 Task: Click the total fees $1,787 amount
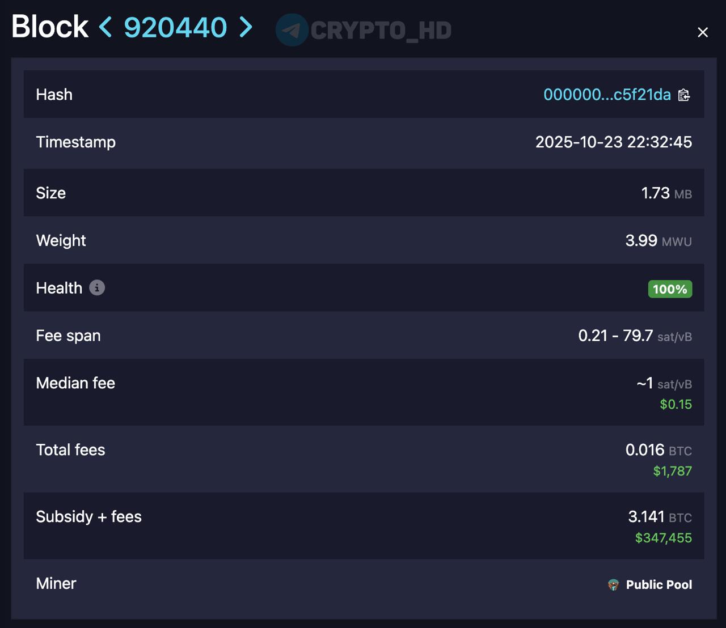[x=672, y=472]
